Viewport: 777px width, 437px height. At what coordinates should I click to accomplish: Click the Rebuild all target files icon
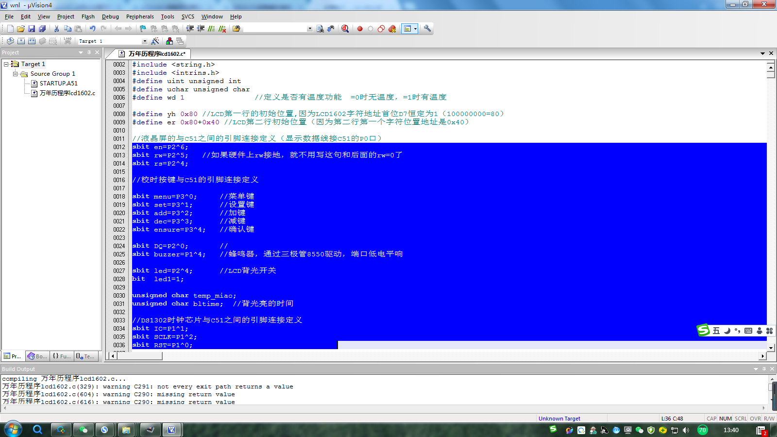(x=32, y=41)
